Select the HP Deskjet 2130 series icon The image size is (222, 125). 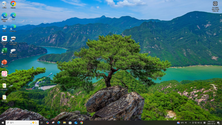pyautogui.click(x=13, y=52)
